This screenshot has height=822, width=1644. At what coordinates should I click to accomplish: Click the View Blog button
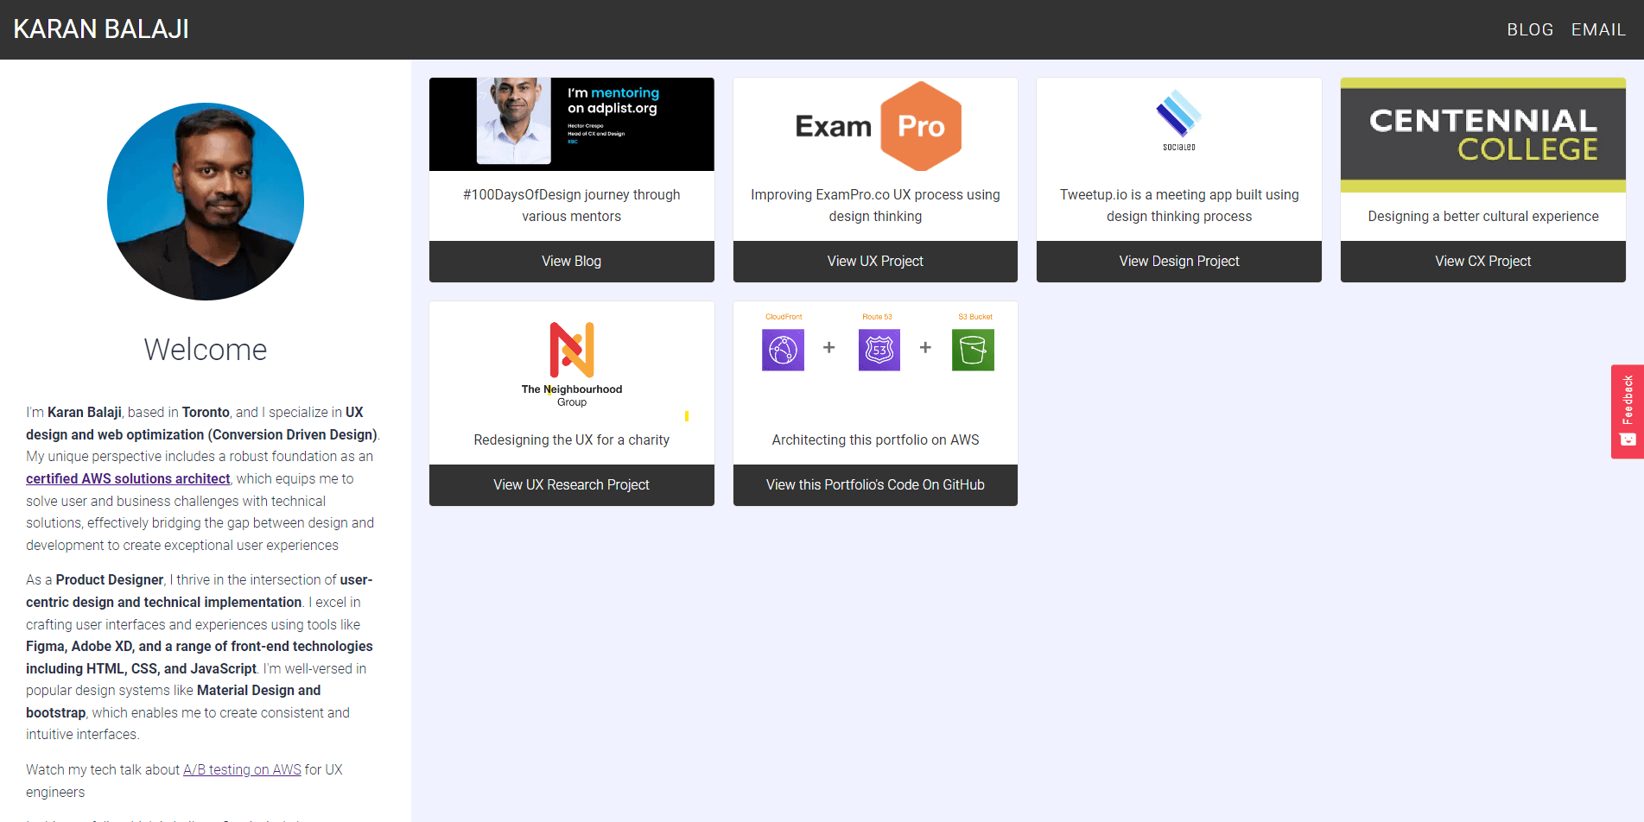click(571, 261)
